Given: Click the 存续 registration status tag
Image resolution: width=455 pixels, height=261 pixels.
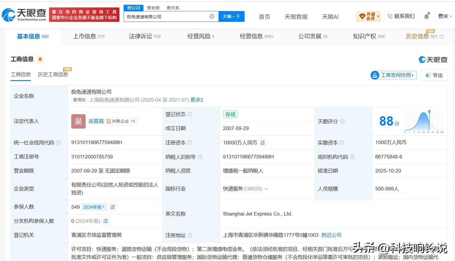Looking at the screenshot, I should (x=230, y=114).
